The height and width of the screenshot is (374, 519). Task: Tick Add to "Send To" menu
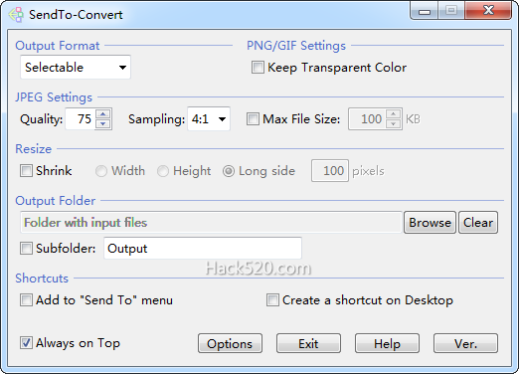(x=26, y=300)
